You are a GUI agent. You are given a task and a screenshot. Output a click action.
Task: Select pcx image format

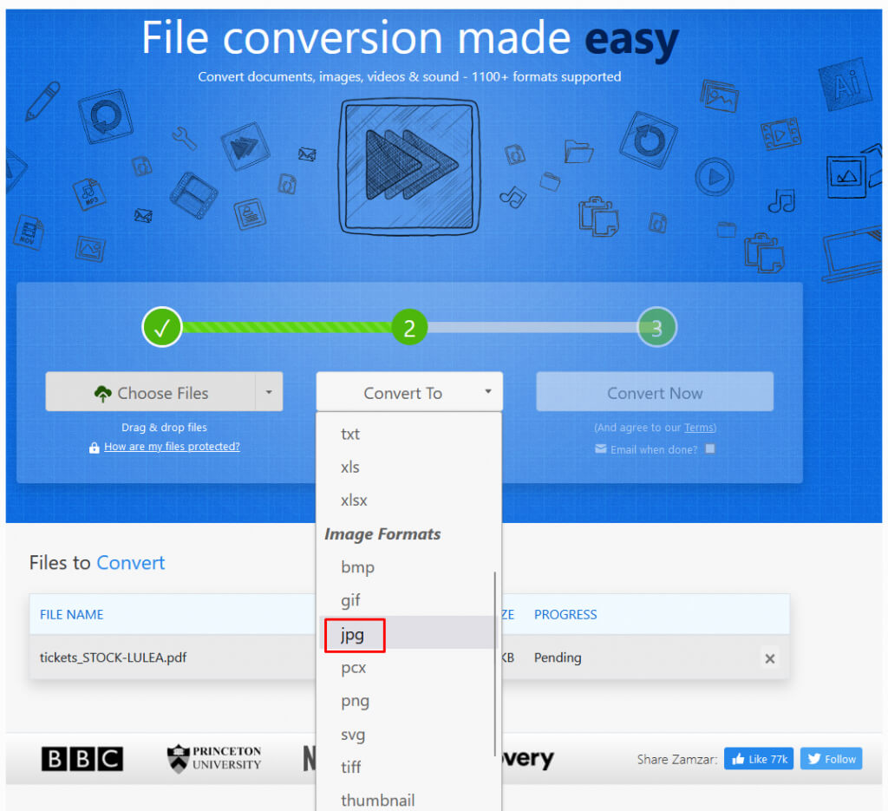click(x=354, y=667)
